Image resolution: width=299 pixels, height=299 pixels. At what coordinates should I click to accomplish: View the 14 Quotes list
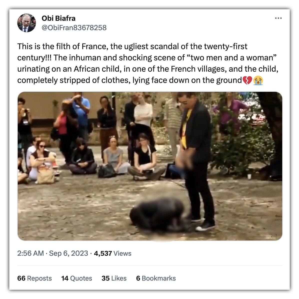coord(77,278)
